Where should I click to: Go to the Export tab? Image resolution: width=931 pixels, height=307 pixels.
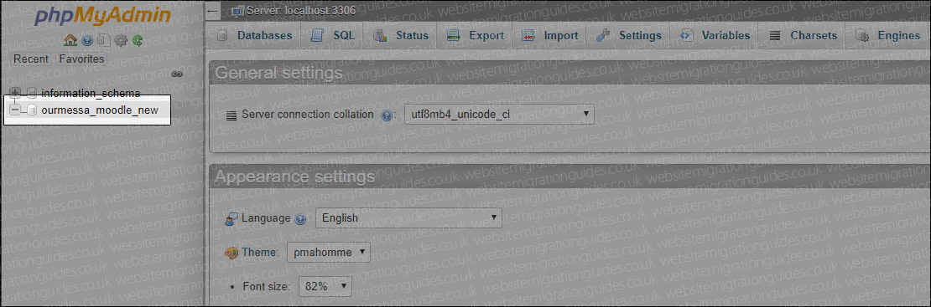(475, 36)
